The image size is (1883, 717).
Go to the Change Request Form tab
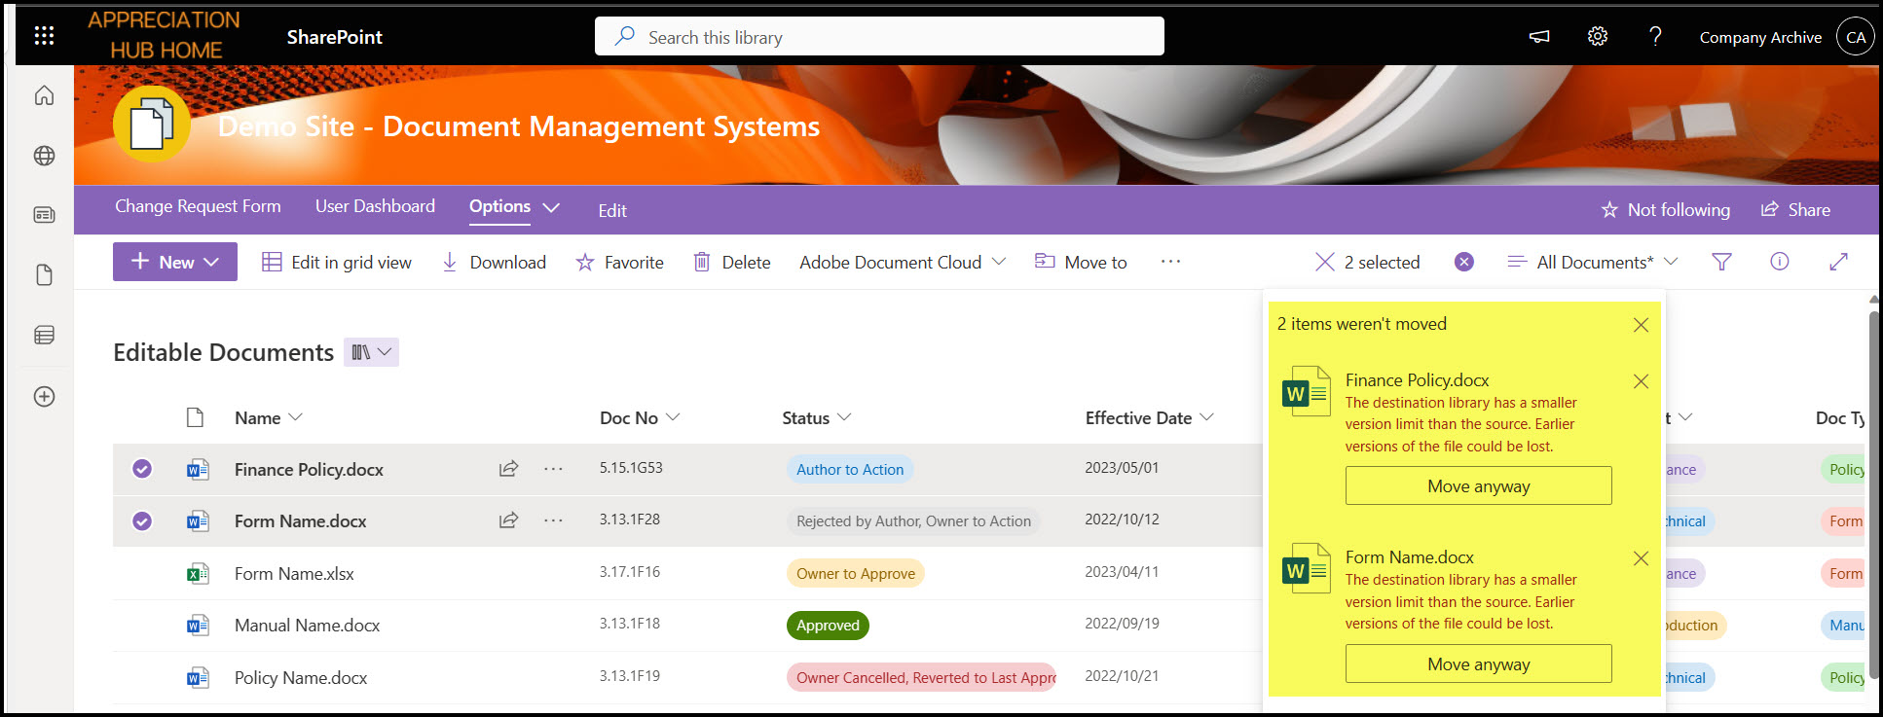[198, 206]
